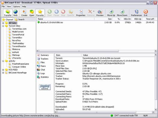158x118 pixels.
Task: Expand the RSS-FEED node
Action: coord(3,70)
